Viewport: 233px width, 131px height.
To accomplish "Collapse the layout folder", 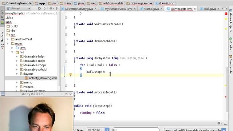I will tap(17, 74).
